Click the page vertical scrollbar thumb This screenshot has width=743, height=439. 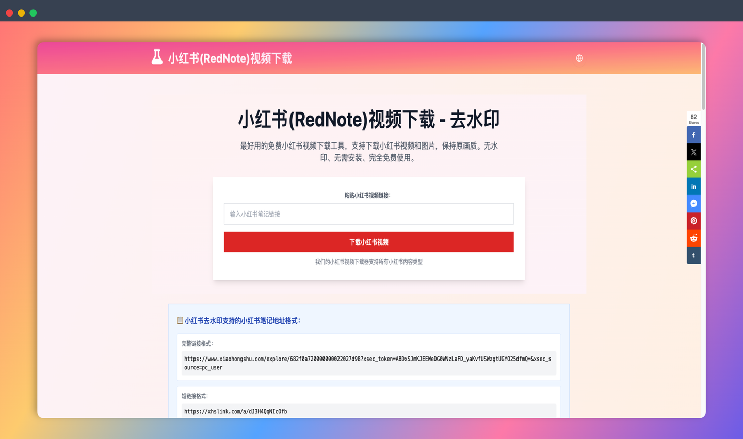click(x=703, y=76)
